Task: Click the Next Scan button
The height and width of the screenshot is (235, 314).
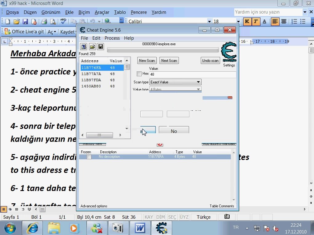Action: [x=169, y=61]
